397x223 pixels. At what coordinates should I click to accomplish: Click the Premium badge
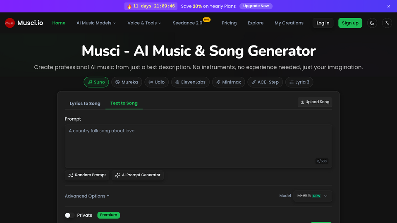coord(109,215)
